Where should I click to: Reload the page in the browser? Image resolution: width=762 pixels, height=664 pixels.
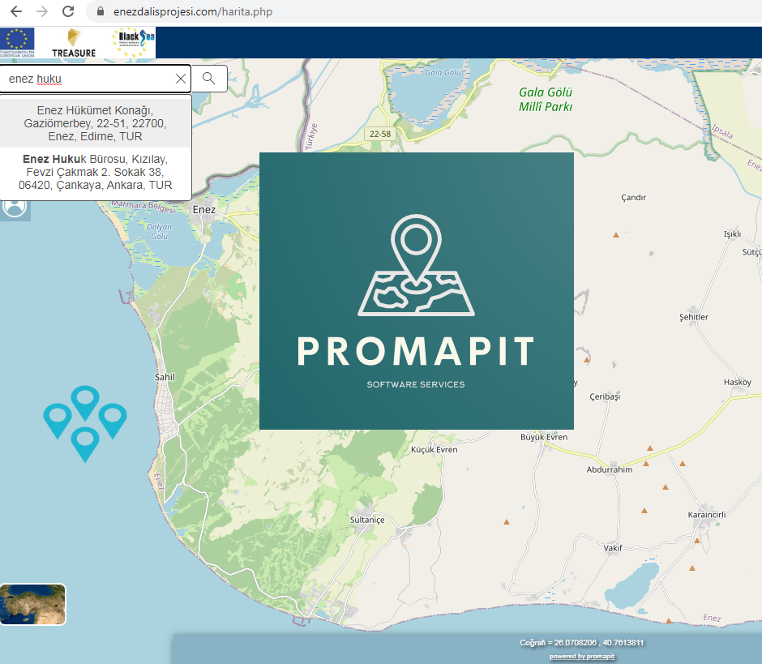pos(68,12)
